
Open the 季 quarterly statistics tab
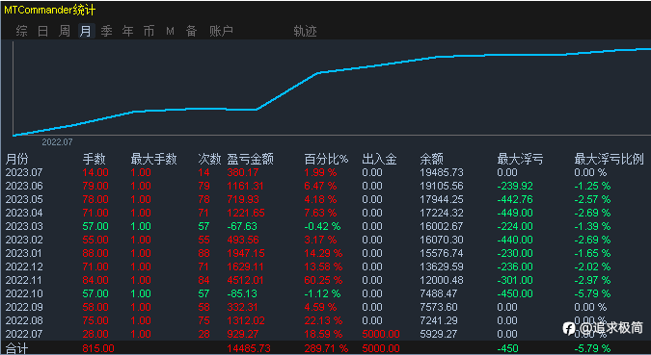click(107, 31)
